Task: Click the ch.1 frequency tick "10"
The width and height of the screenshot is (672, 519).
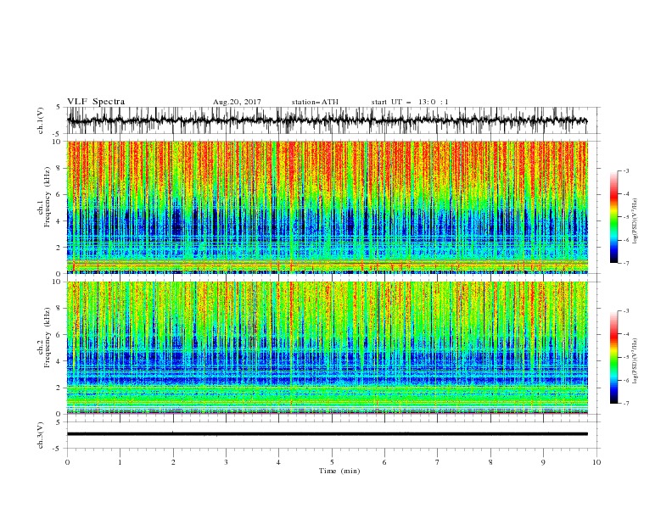Action: pos(57,142)
